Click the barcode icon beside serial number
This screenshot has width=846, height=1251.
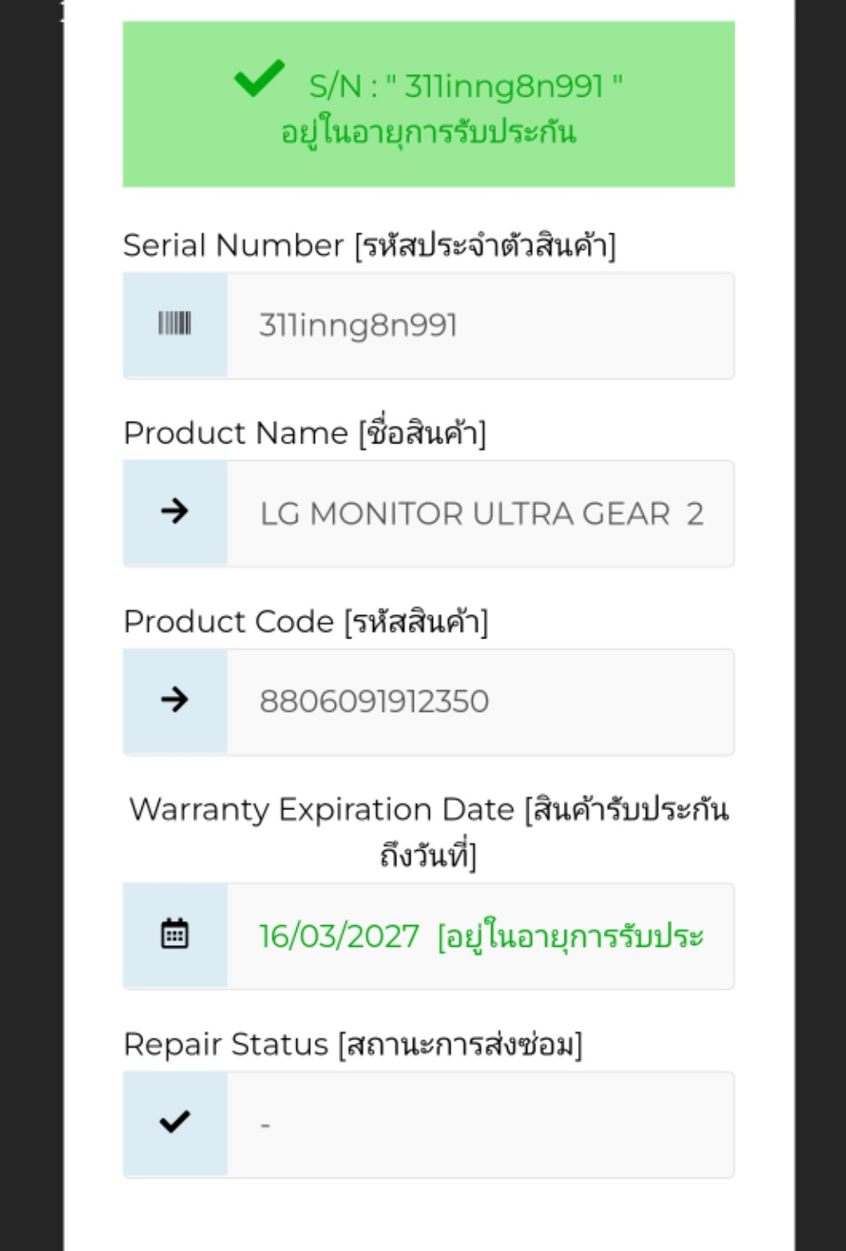(175, 323)
